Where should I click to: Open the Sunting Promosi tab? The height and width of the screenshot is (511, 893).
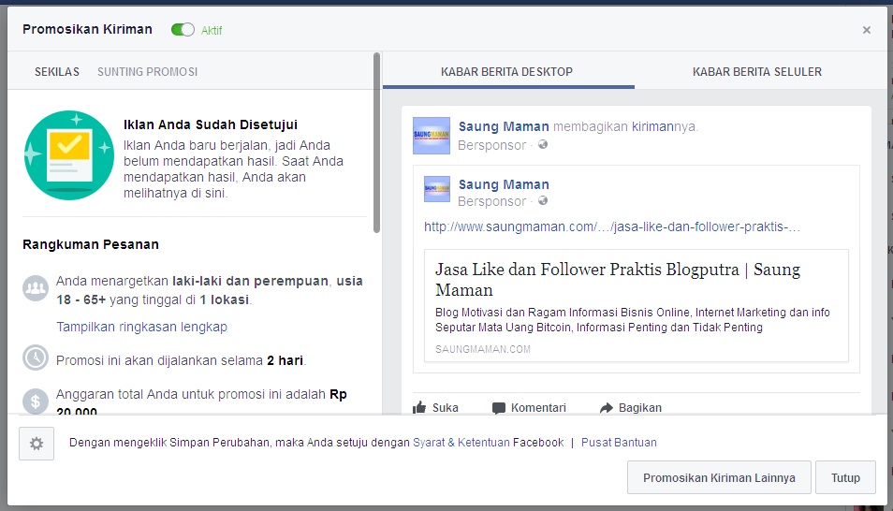(148, 72)
